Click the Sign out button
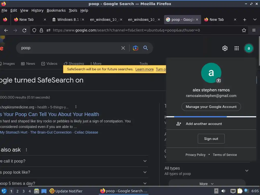Image resolution: width=260 pixels, height=195 pixels. pyautogui.click(x=211, y=139)
